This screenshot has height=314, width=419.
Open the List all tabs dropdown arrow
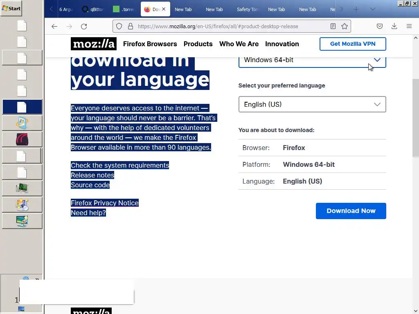373,9
